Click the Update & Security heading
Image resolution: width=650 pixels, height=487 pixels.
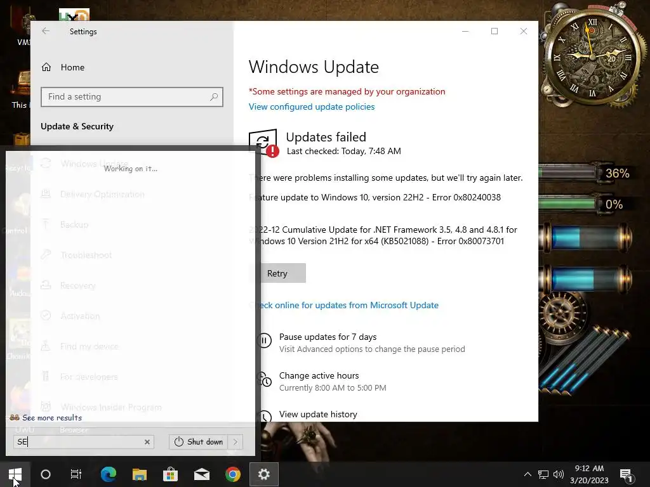point(77,126)
